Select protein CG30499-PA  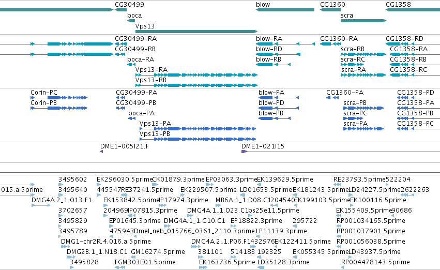[120, 98]
